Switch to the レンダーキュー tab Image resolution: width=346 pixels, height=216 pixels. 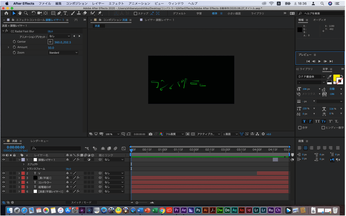(39, 141)
